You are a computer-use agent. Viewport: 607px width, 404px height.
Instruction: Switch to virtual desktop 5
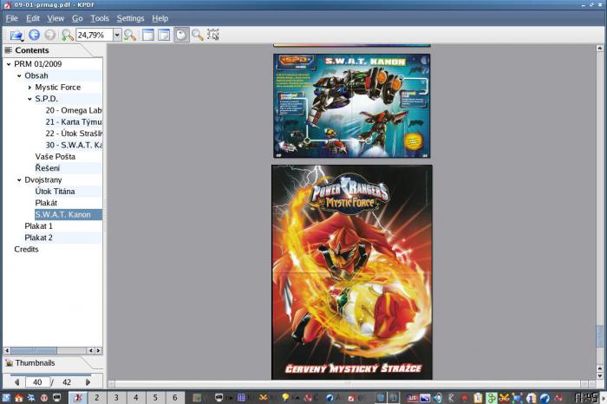155,397
